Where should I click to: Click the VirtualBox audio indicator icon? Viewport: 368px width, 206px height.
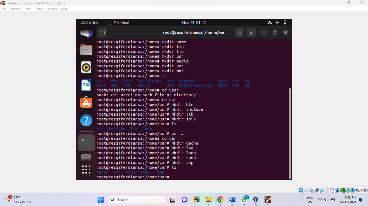click(311, 190)
